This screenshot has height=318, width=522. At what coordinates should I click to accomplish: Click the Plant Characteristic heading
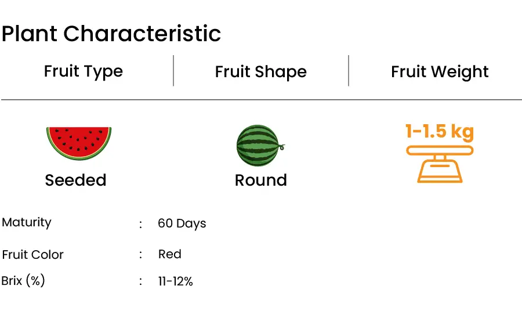[x=111, y=34]
